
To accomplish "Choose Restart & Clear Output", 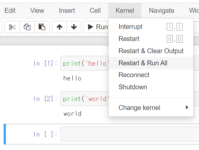I will coord(151,51).
